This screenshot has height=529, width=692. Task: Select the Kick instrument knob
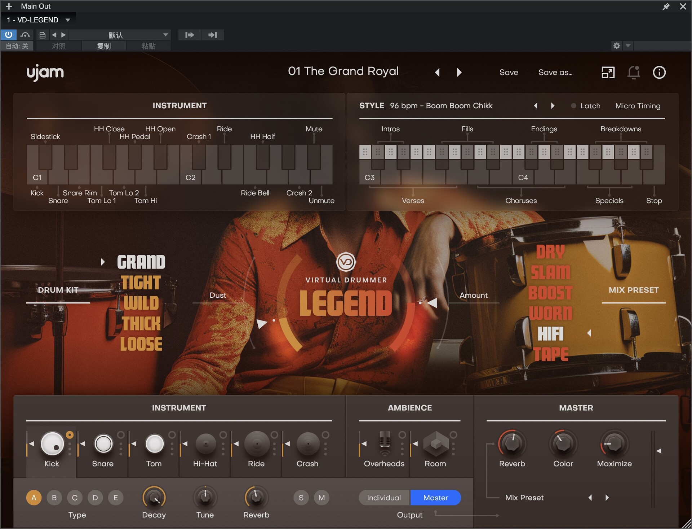click(x=52, y=443)
